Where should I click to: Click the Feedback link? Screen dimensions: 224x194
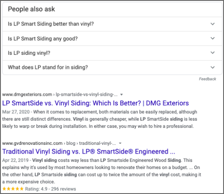(x=207, y=79)
